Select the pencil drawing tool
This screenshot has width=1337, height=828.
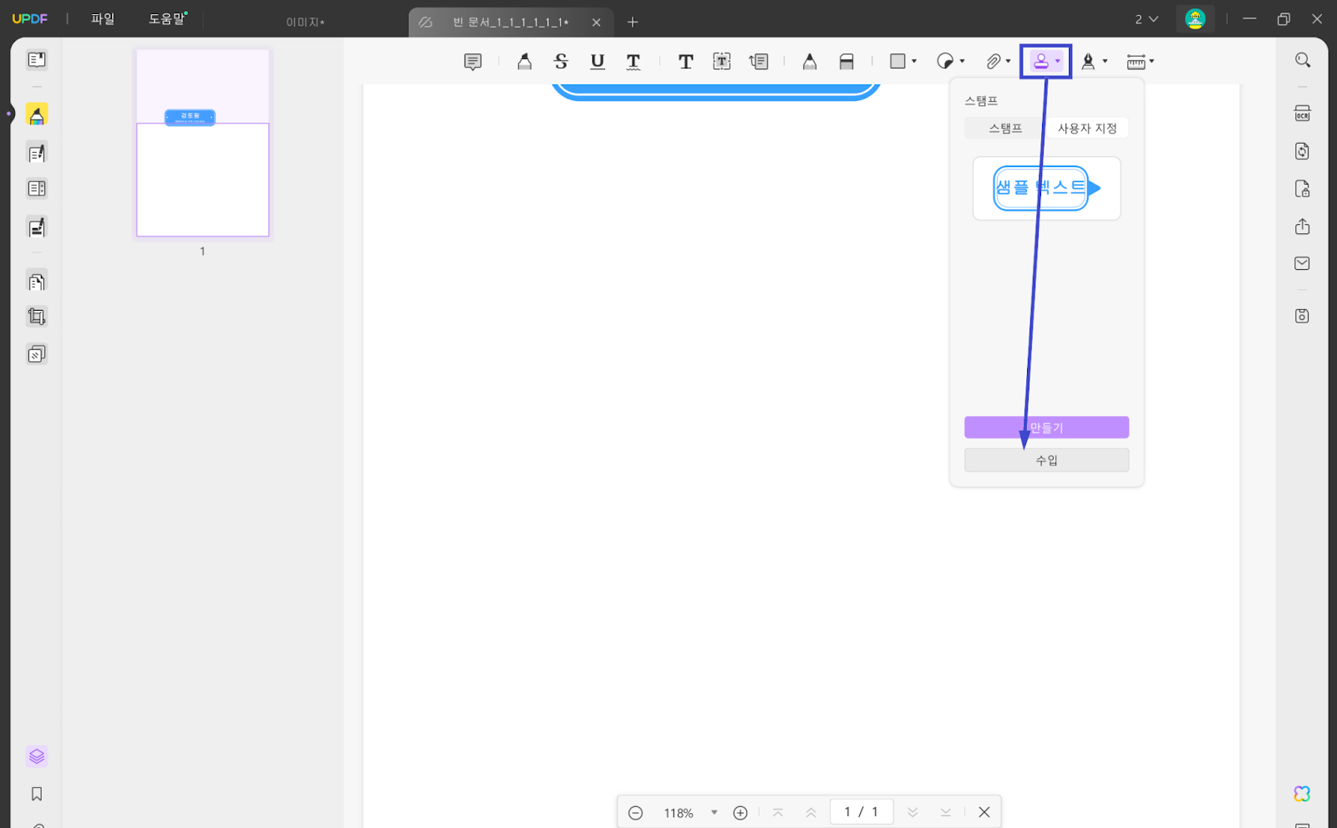tap(810, 61)
